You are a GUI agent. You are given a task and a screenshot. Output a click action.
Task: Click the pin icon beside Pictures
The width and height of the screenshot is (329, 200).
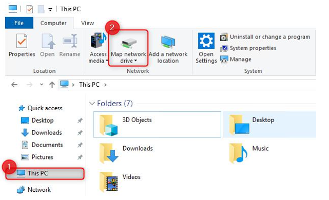[80, 157]
